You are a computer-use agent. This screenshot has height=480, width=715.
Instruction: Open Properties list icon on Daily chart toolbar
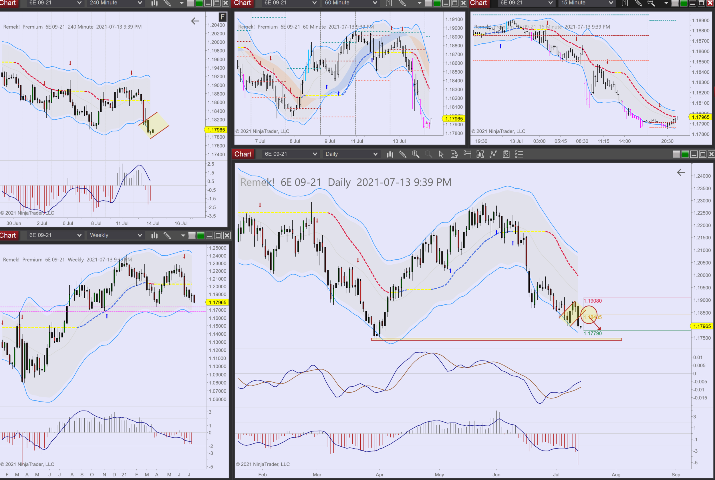[519, 154]
